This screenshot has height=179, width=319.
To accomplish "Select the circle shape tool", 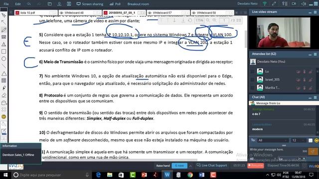I will (3, 59).
